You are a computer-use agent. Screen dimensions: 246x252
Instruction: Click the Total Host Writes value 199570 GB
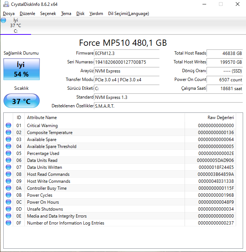[225, 62]
